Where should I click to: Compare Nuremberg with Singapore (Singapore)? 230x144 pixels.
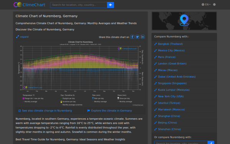[x=172, y=83]
